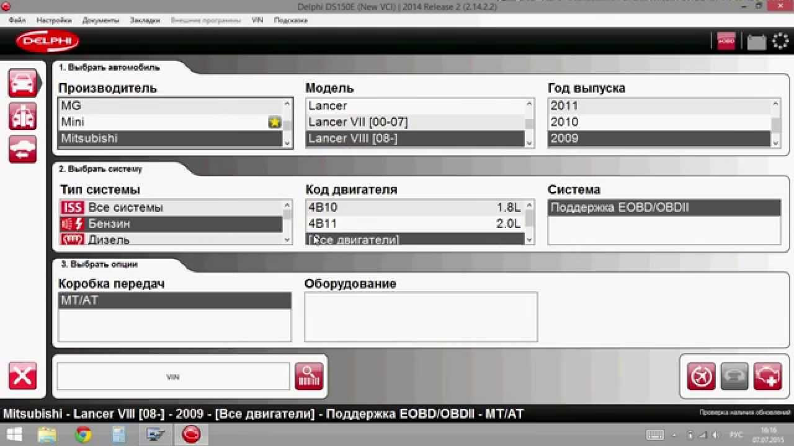Image resolution: width=794 pixels, height=446 pixels.
Task: Open the Delphi red taskbar icon
Action: point(191,435)
